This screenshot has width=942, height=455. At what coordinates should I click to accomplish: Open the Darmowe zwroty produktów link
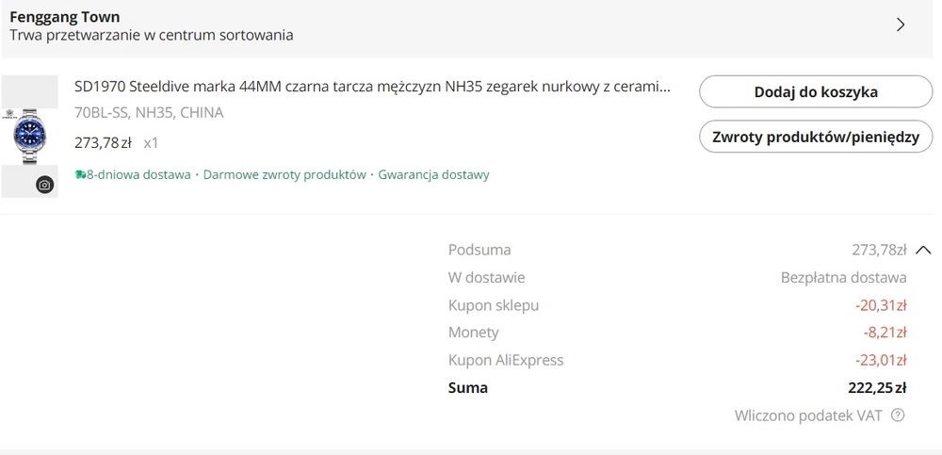coord(284,174)
